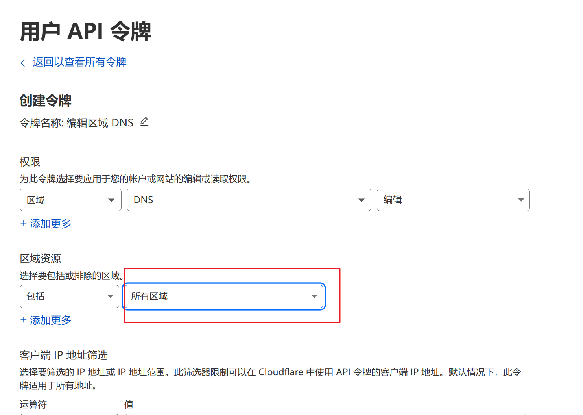Click the pencil icon to rename the token
The image size is (583, 415).
[144, 122]
